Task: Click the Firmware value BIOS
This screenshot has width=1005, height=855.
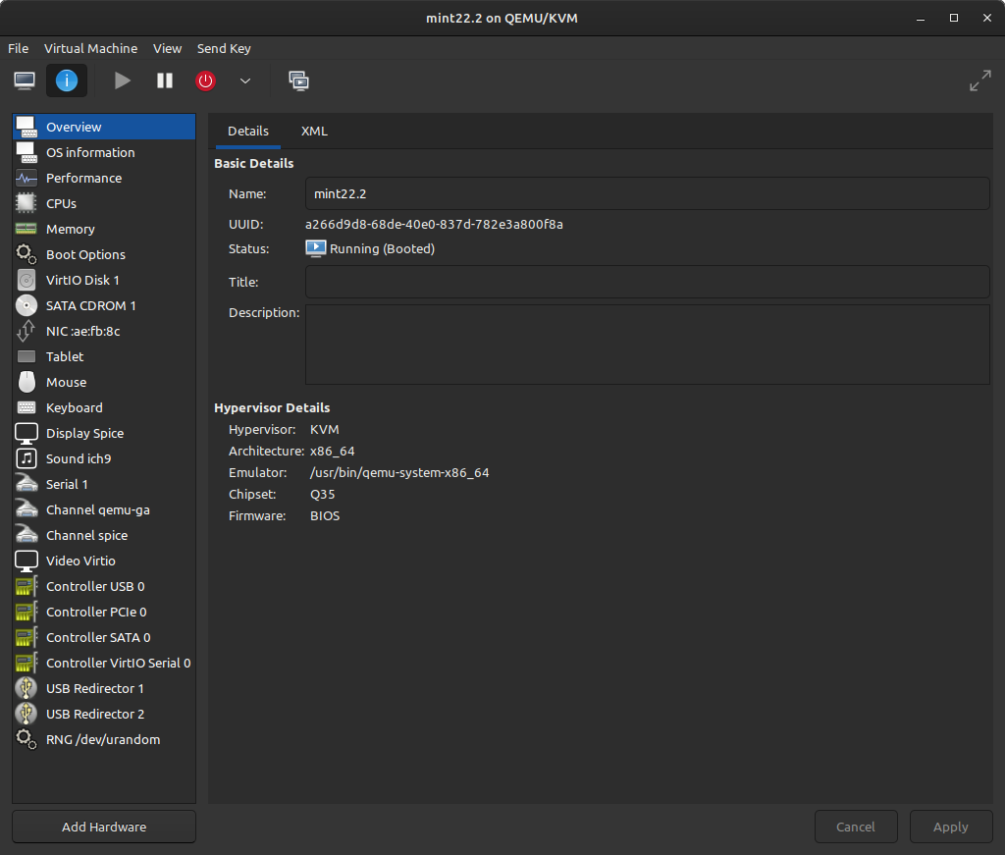Action: (325, 516)
